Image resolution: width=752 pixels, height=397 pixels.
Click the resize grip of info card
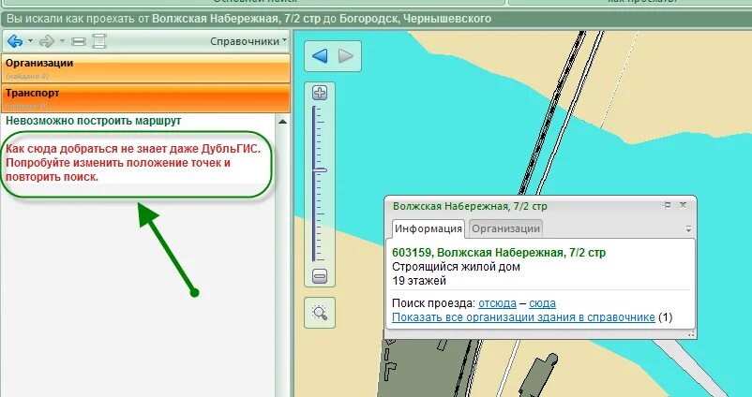pyautogui.click(x=692, y=334)
